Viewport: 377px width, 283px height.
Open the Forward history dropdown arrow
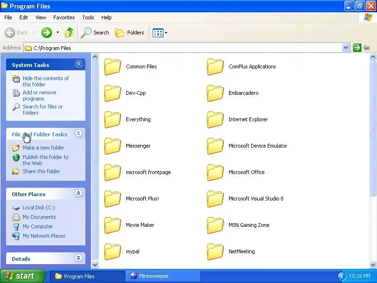pyautogui.click(x=57, y=32)
